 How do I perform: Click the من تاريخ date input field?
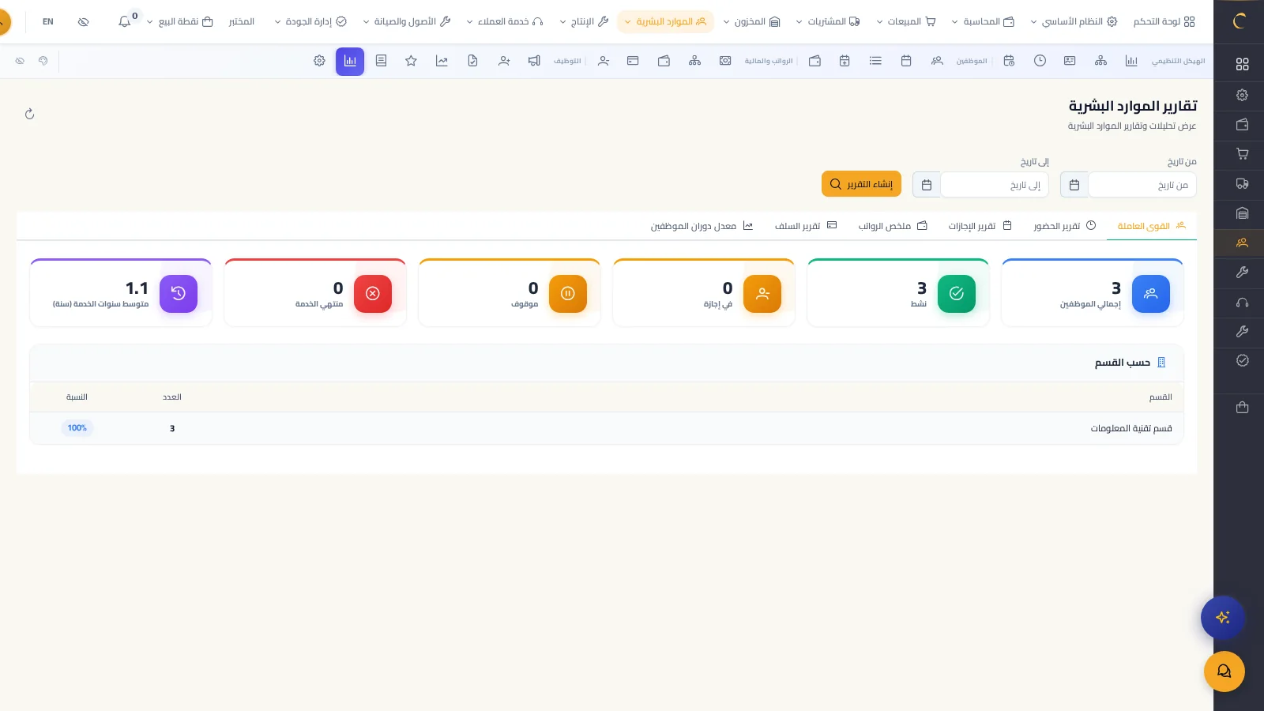[1142, 185]
